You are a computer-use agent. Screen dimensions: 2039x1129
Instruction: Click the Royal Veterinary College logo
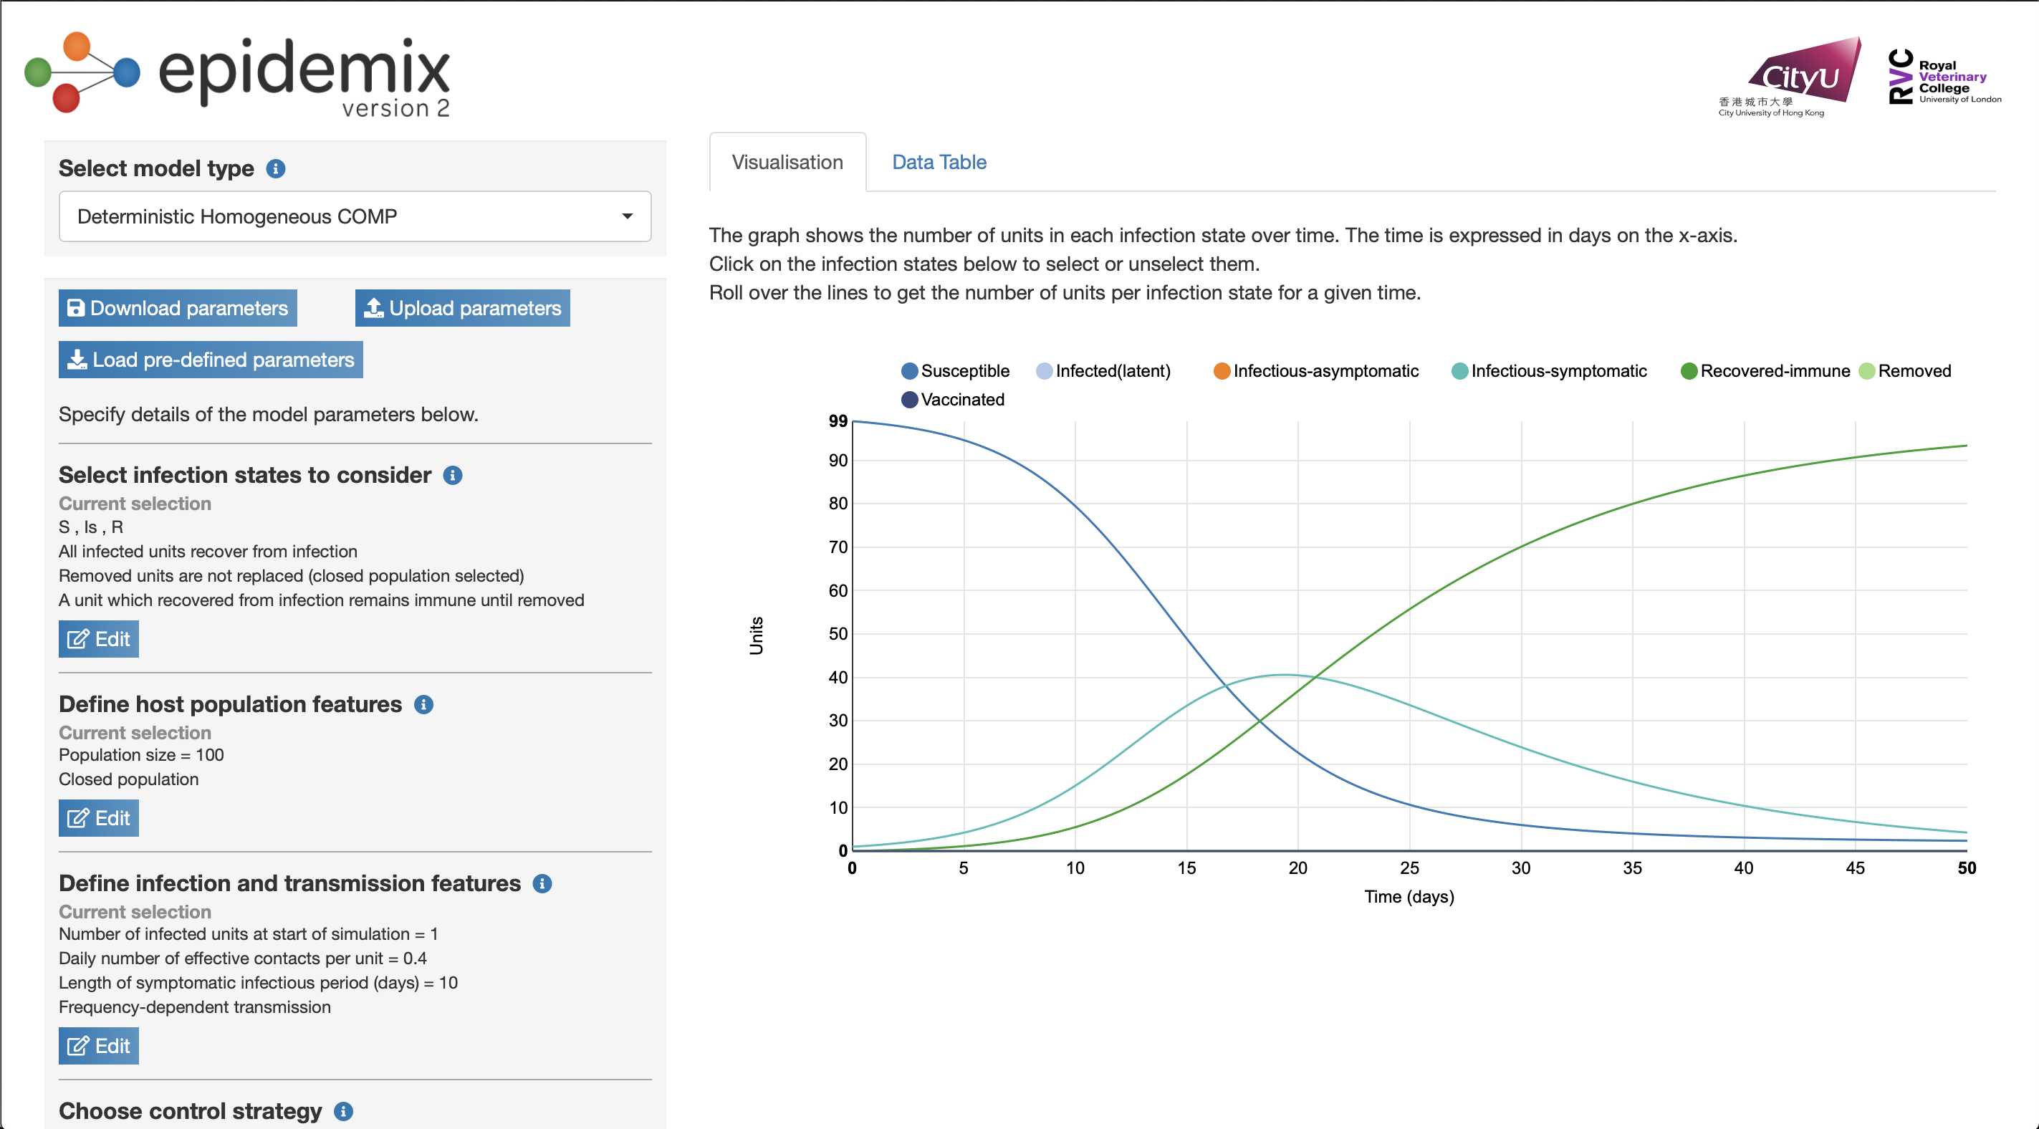coord(1944,77)
